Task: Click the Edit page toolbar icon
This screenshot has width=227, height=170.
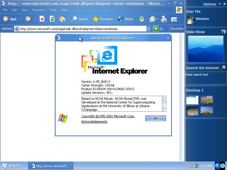Action: pyautogui.click(x=174, y=19)
